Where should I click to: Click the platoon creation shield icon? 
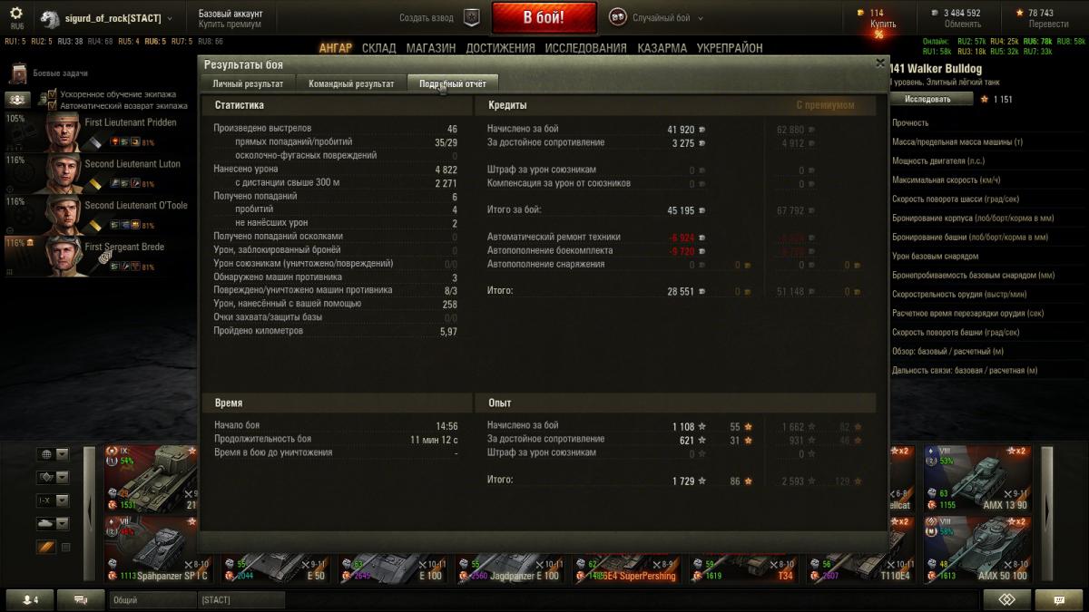coord(471,17)
